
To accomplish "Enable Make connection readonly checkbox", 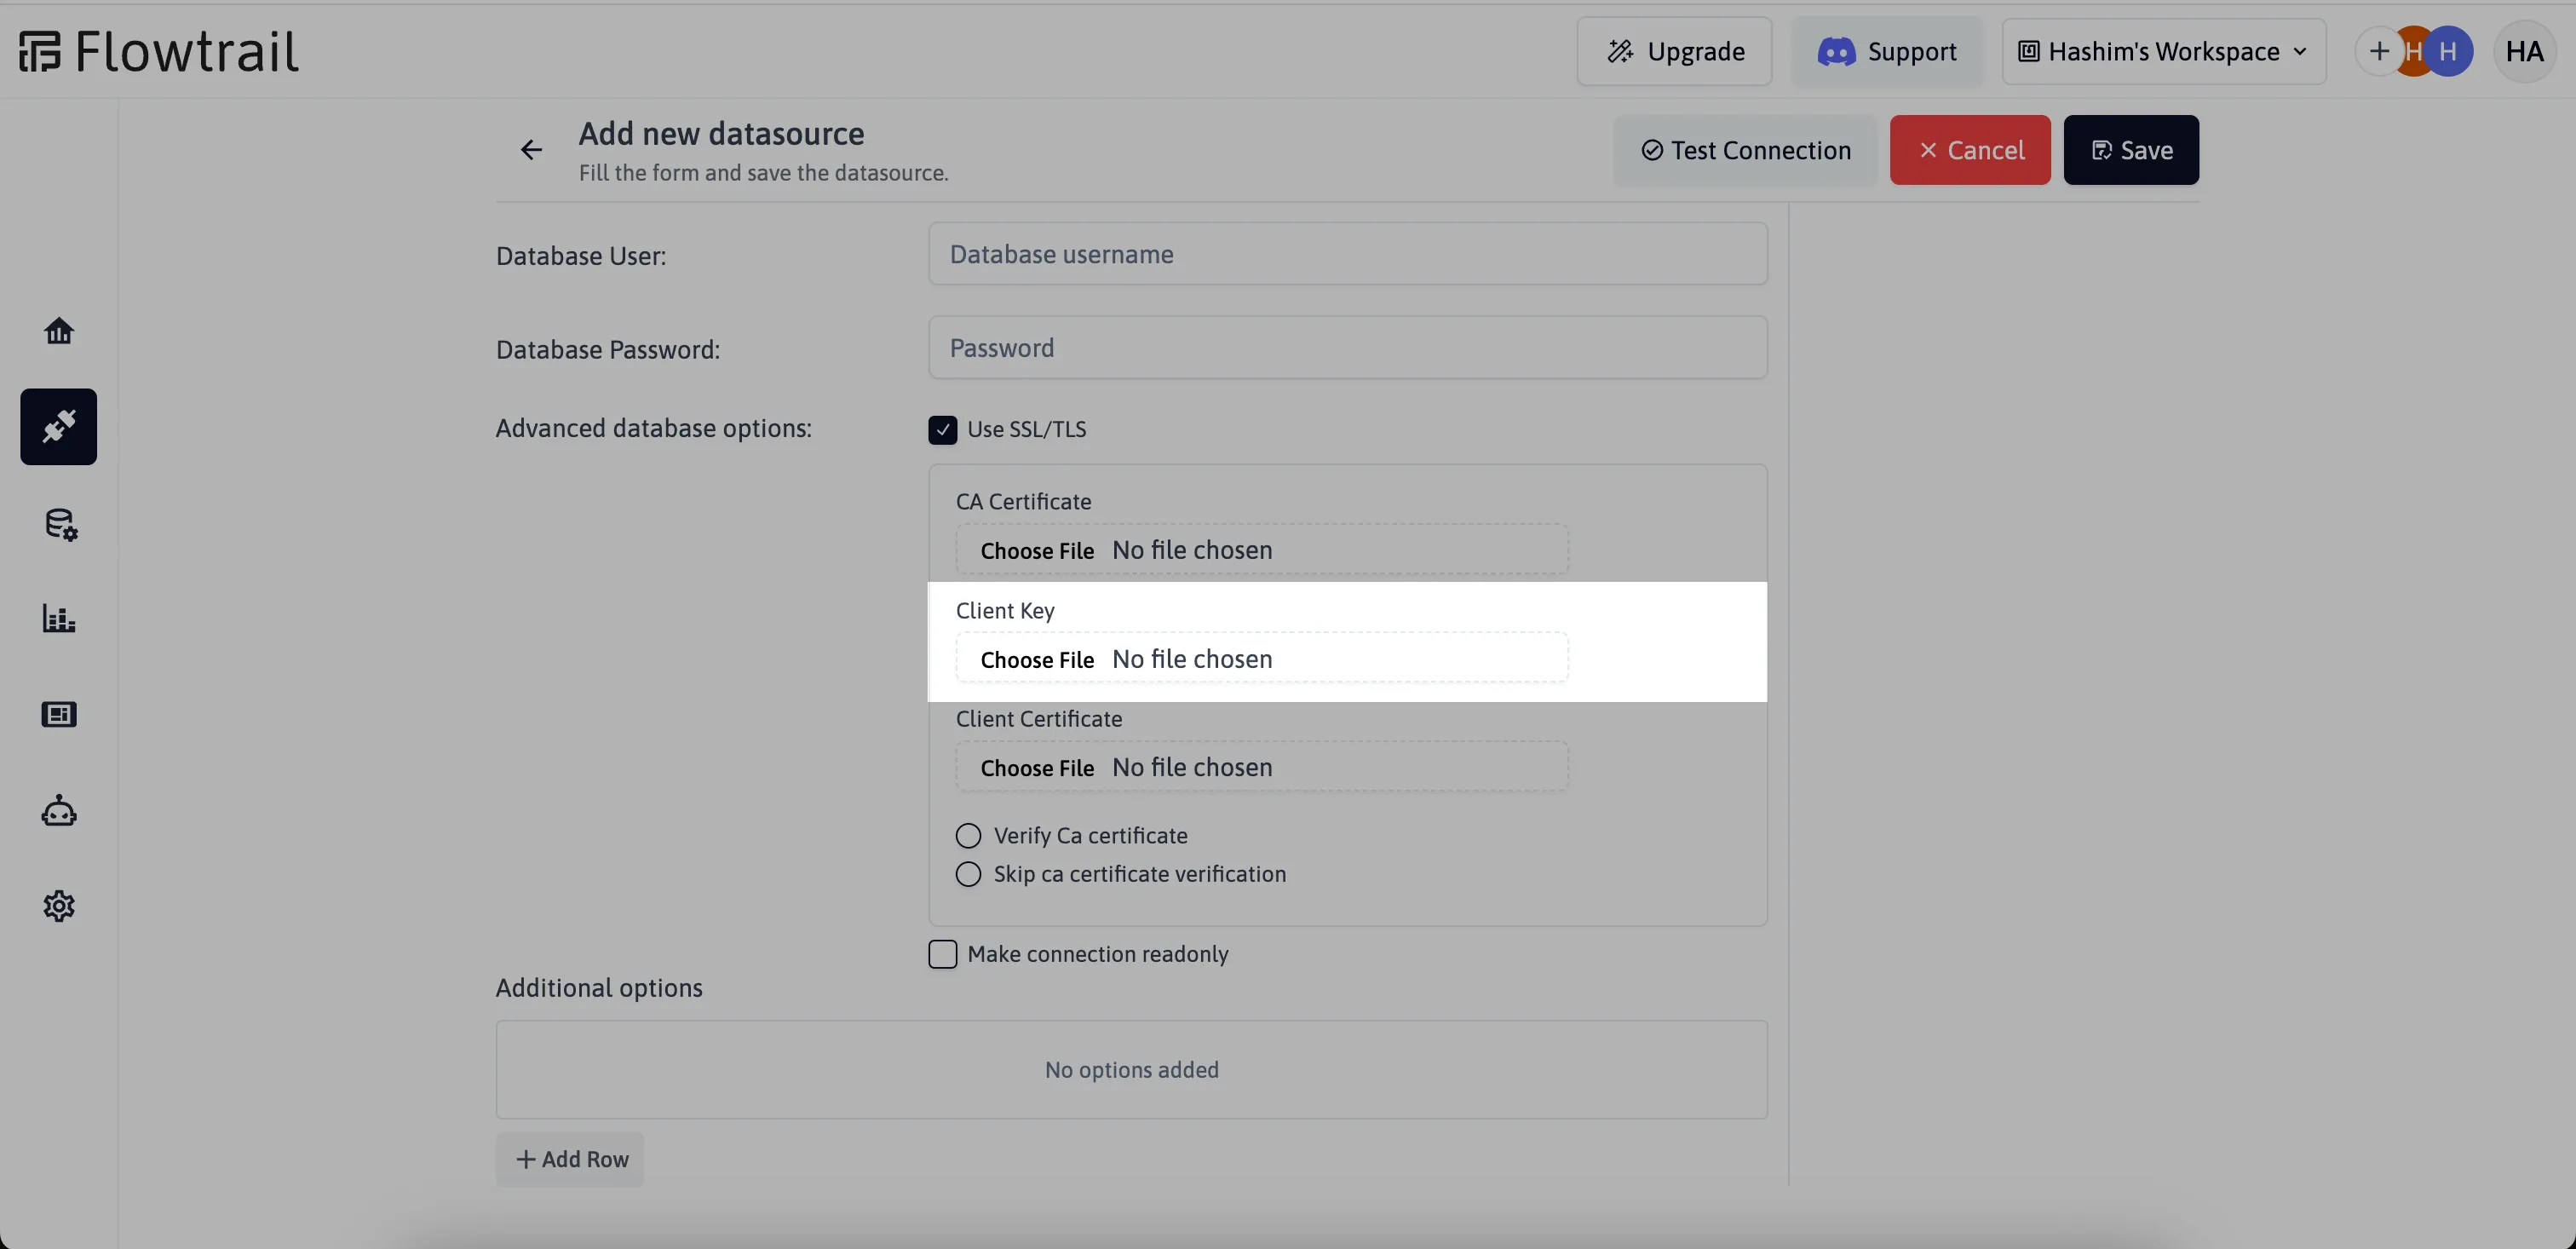I will [x=942, y=954].
